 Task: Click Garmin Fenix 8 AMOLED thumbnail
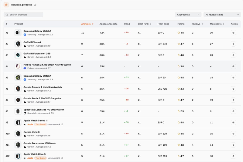18,100
